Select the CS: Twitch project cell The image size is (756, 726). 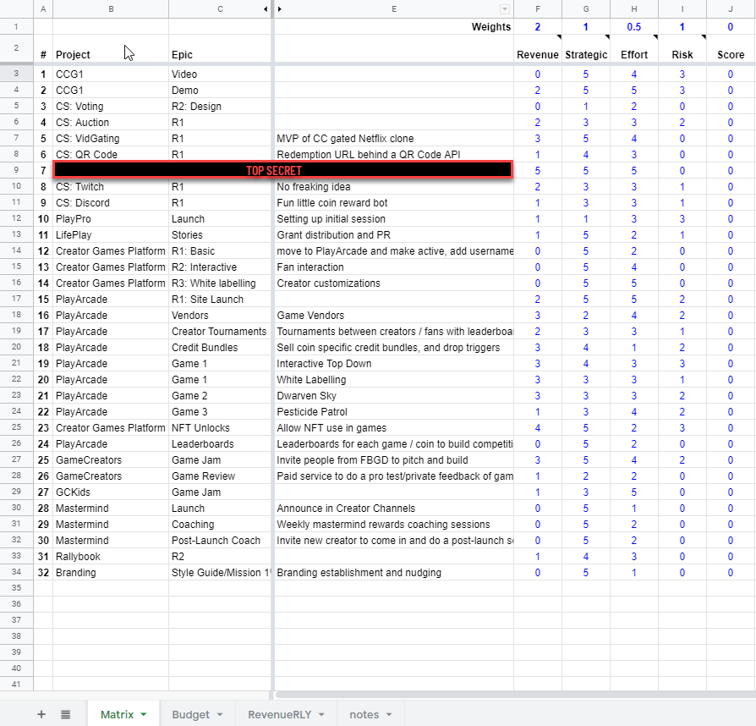[x=111, y=187]
